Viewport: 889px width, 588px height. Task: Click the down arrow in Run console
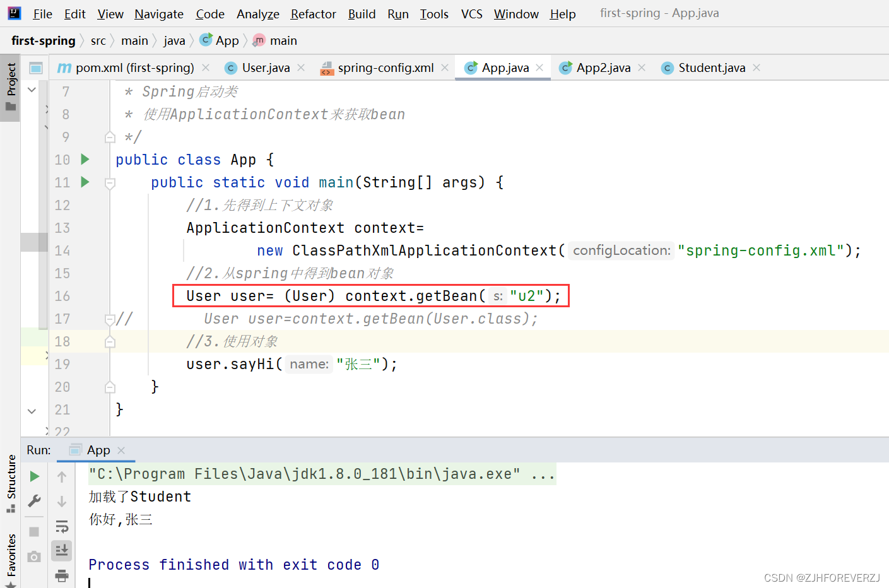tap(62, 502)
